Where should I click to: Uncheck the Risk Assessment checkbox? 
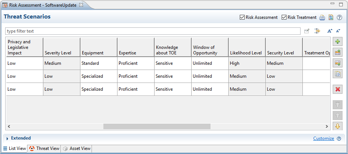pyautogui.click(x=242, y=17)
